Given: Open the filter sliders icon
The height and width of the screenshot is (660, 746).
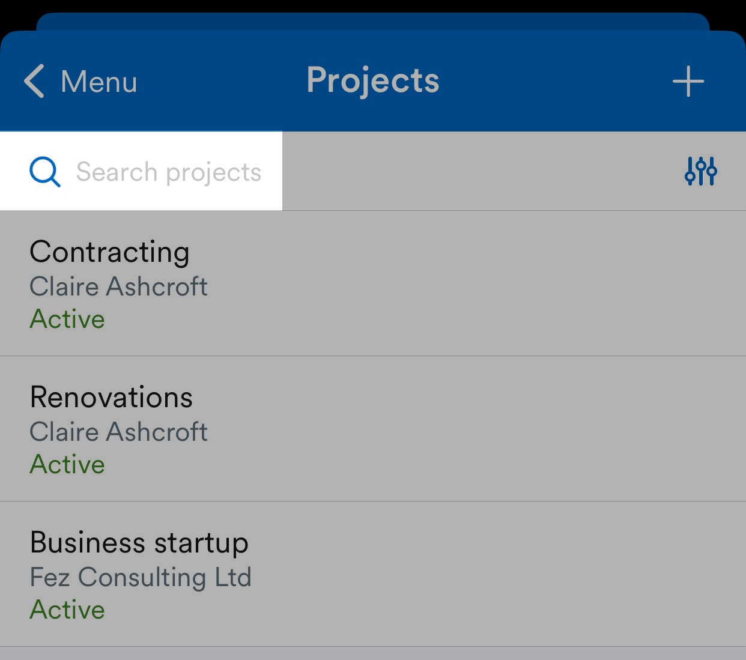Looking at the screenshot, I should (x=700, y=171).
